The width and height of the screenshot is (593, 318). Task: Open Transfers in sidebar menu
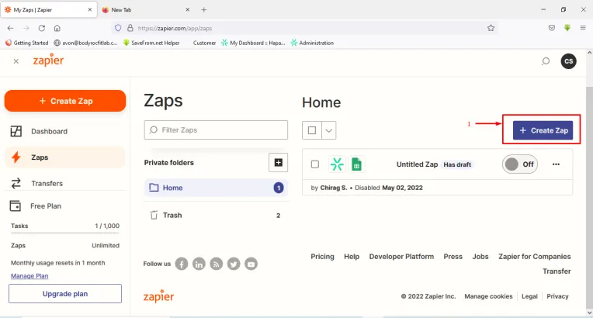(47, 183)
